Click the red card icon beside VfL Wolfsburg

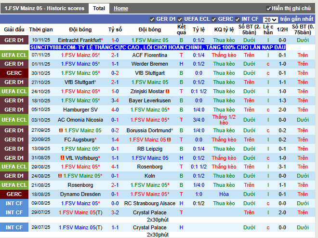(x=63, y=158)
